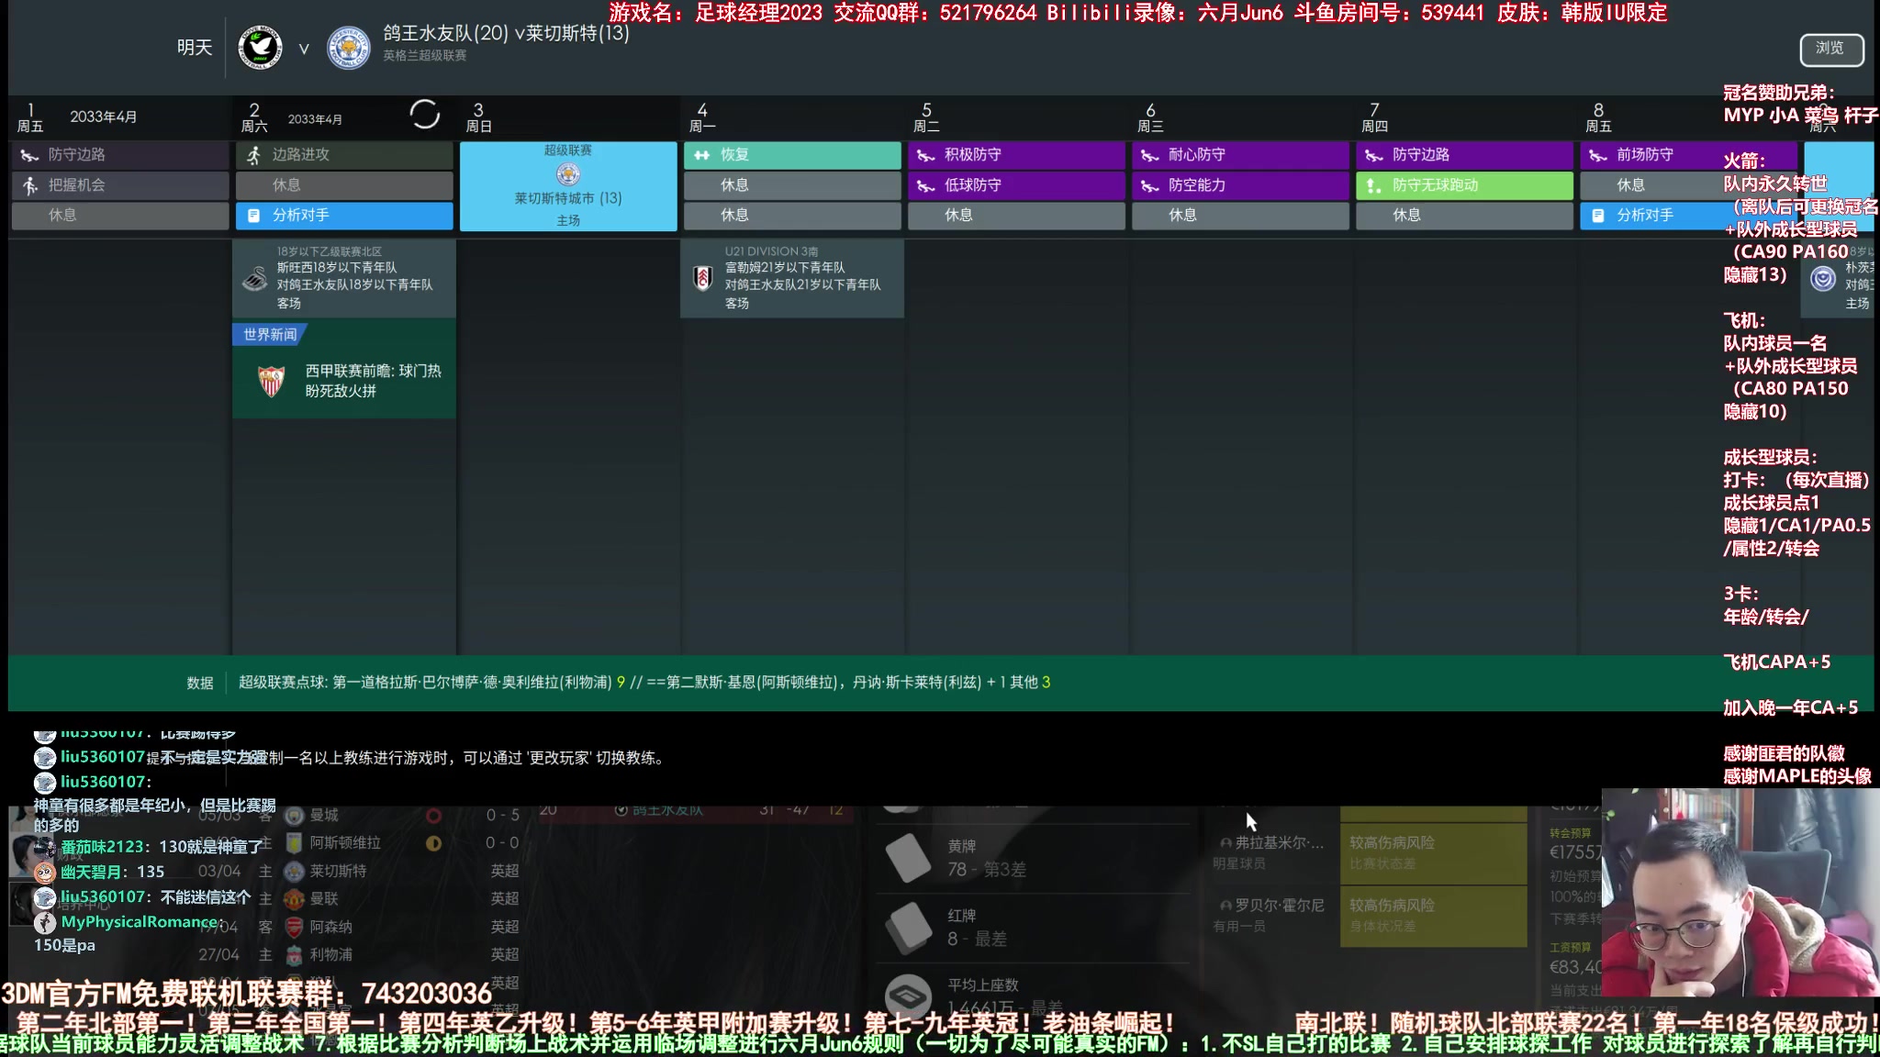
Task: Click the 边路进攻 running-figure icon
Action: (x=254, y=155)
